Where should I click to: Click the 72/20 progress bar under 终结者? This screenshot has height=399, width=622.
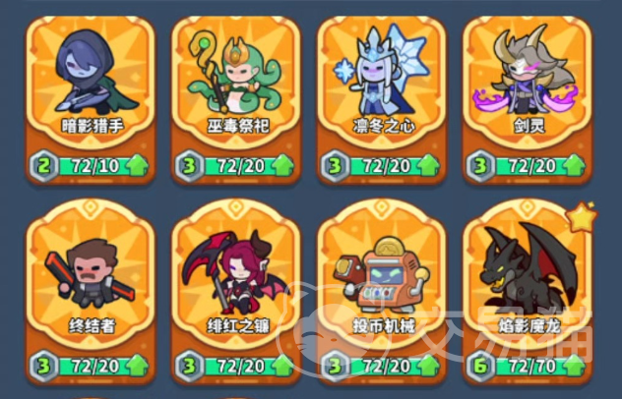click(x=97, y=367)
